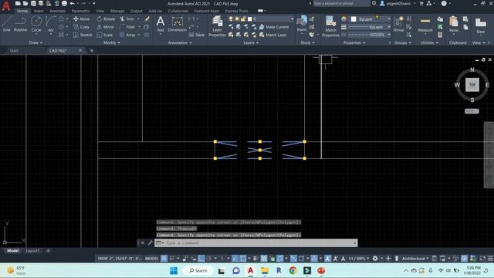Screen dimensions: 494x278
Task: Activate the Scale command
Action: coord(105,35)
